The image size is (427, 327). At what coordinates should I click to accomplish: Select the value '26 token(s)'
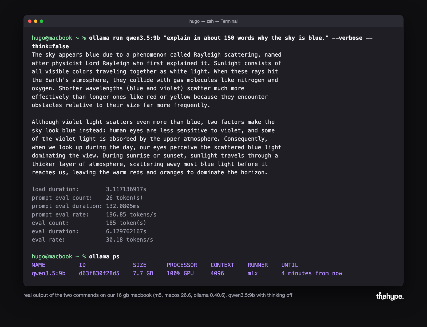[x=124, y=198]
